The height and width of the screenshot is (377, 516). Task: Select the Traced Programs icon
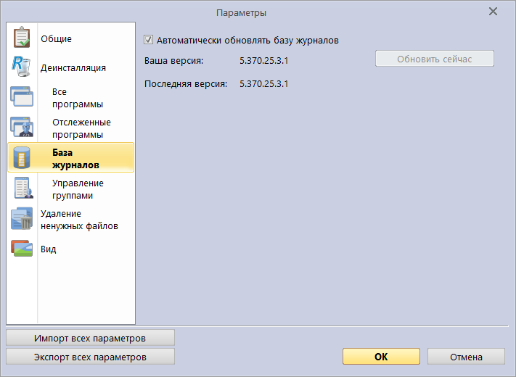(22, 128)
